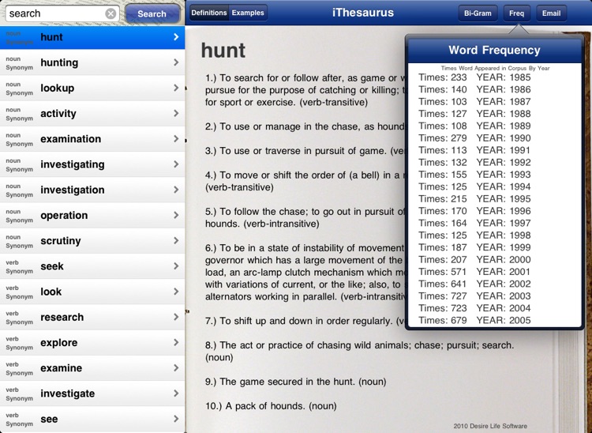Click definition 8 about chasing wild animals
Screen dimensions: 592x433
359,351
